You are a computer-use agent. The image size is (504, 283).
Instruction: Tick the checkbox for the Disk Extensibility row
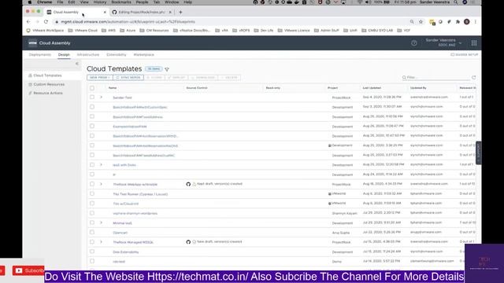click(x=92, y=252)
